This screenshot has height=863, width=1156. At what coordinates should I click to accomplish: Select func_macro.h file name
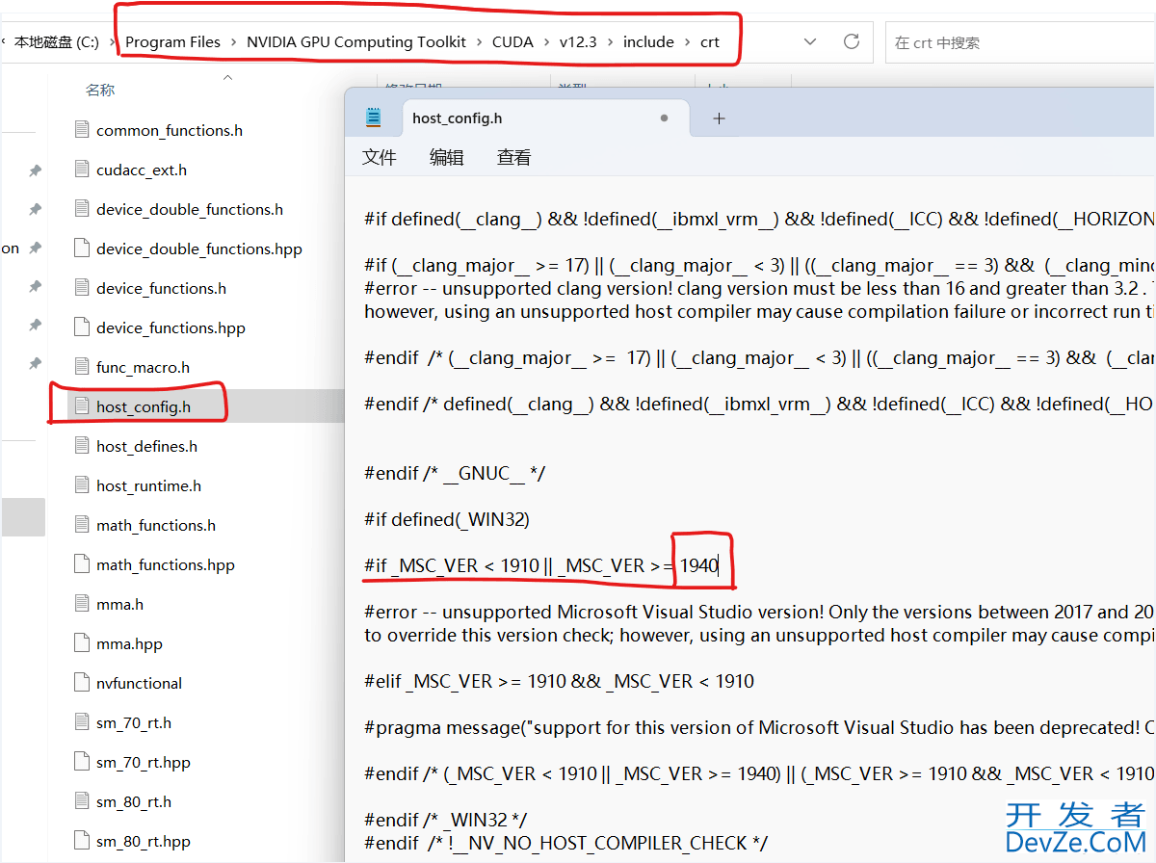tap(143, 367)
